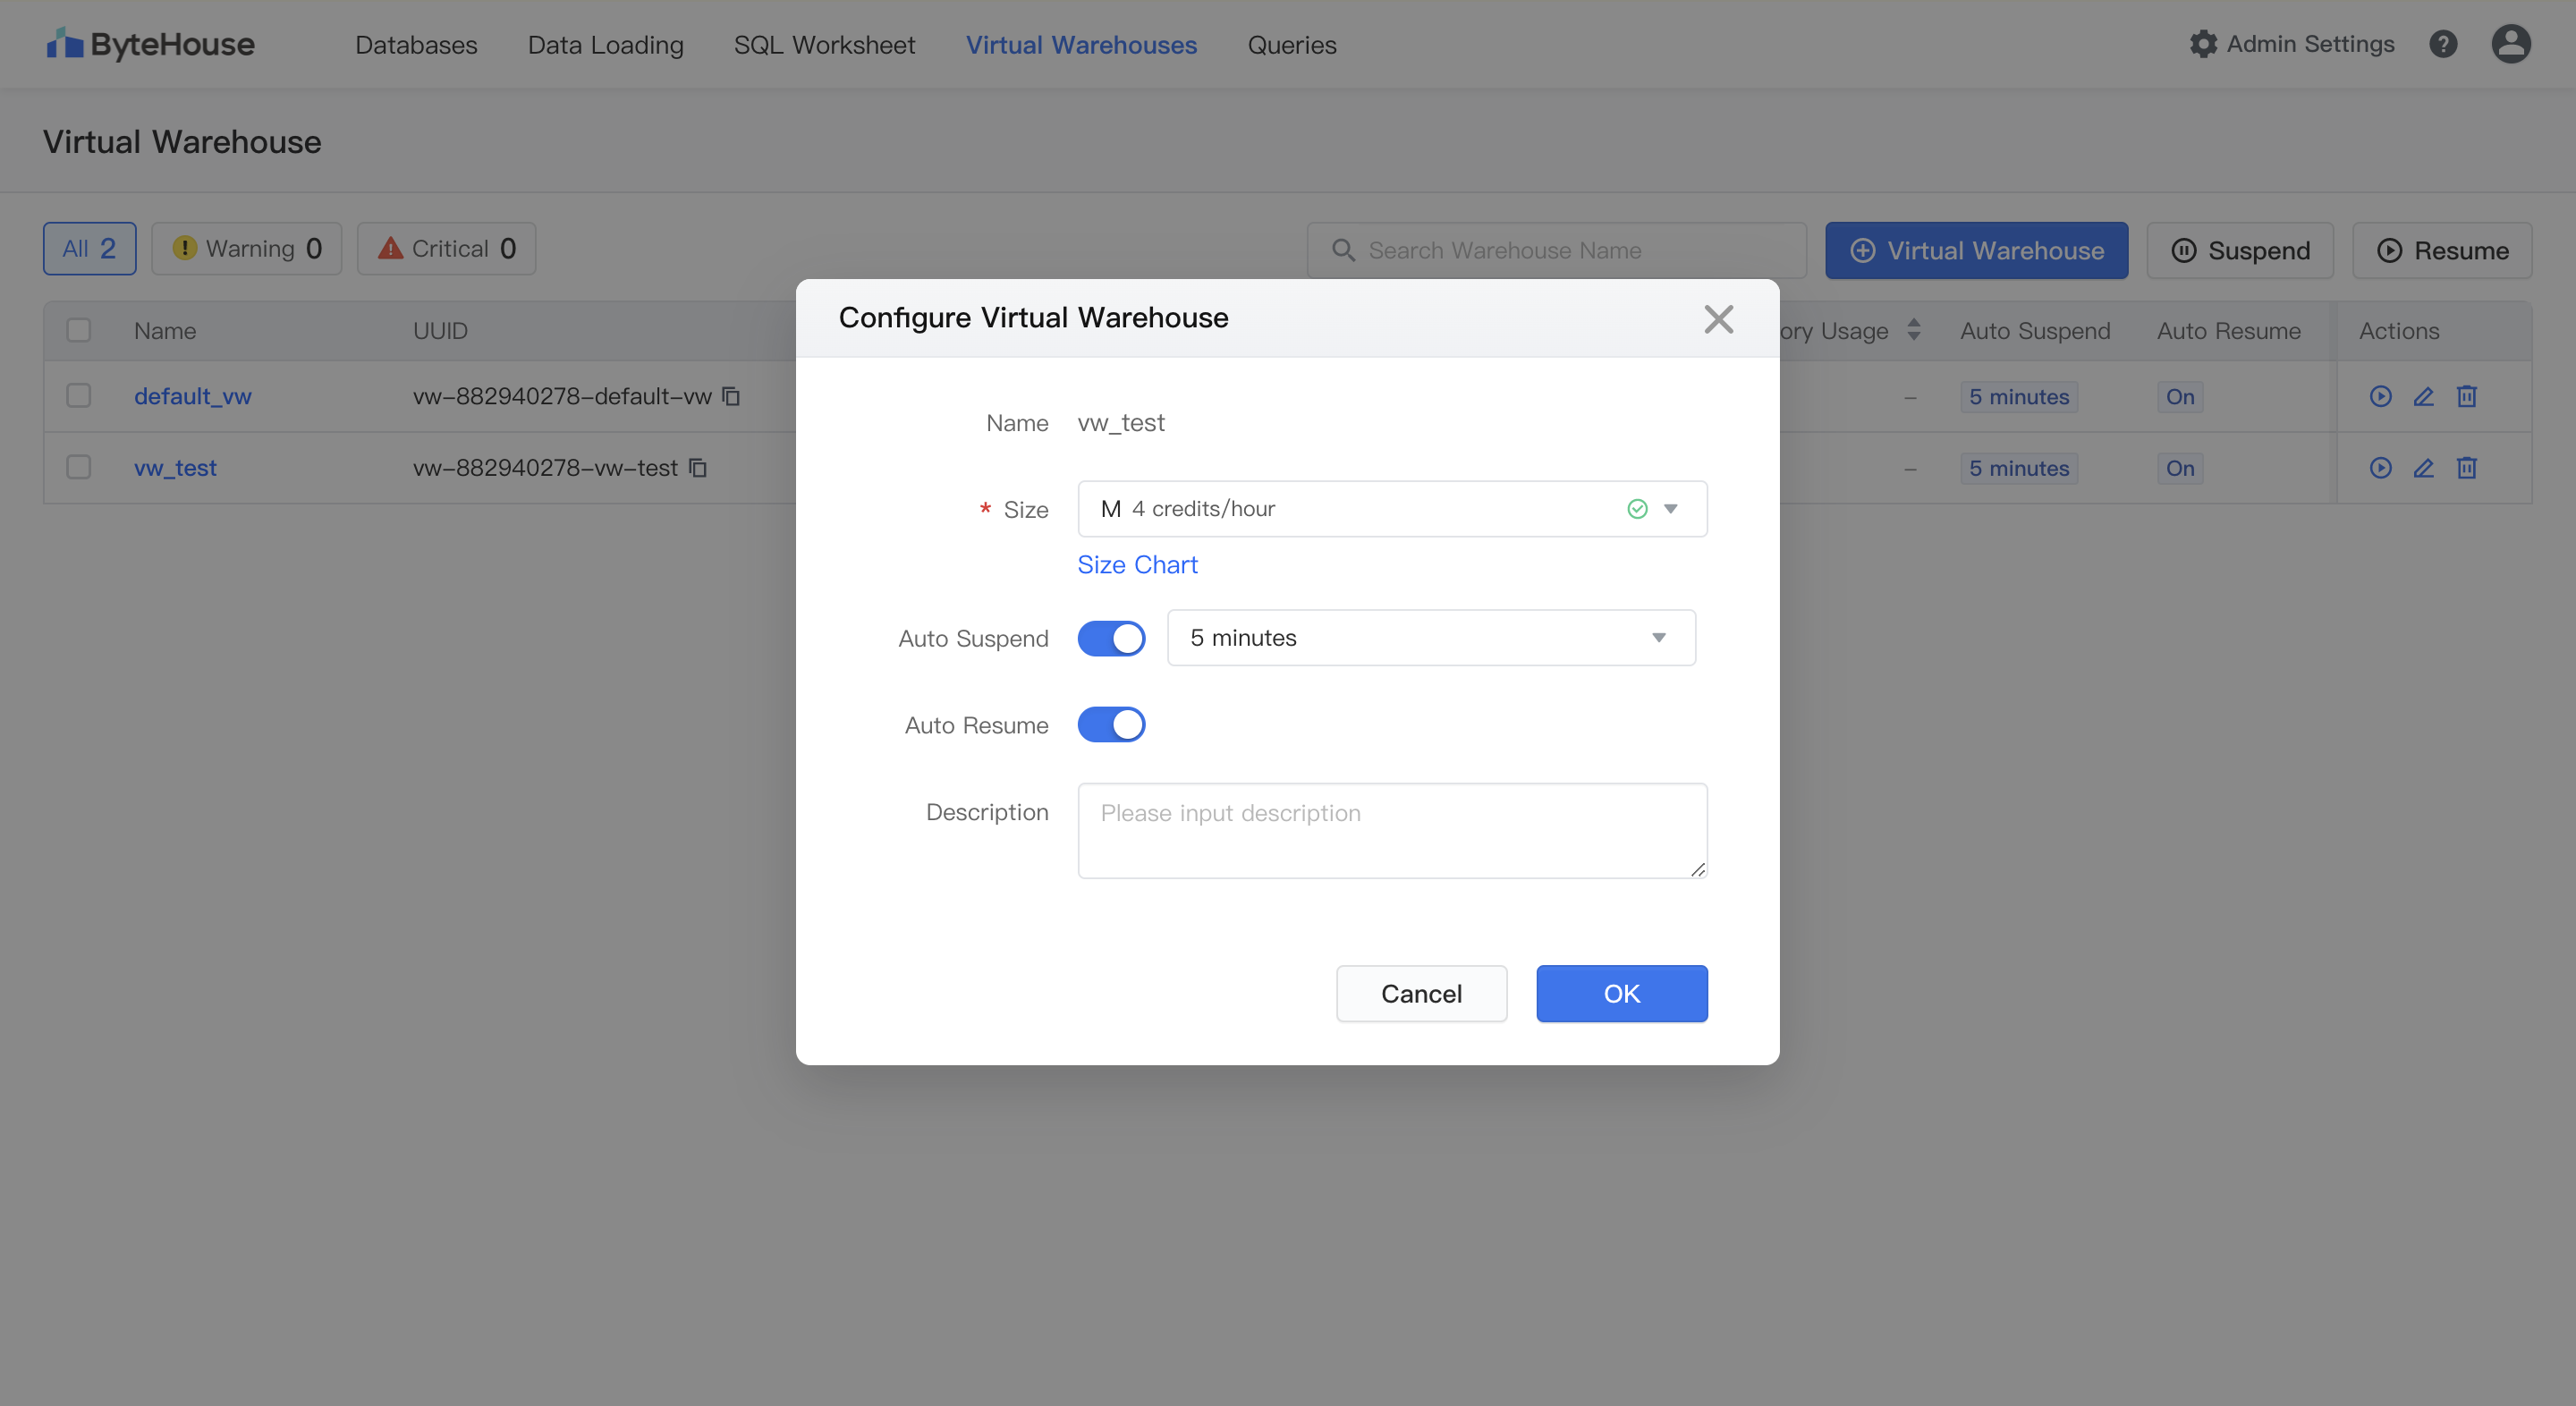
Task: Close the Configure Virtual Warehouse dialog
Action: (1718, 319)
